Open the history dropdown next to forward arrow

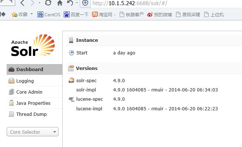(39, 3)
